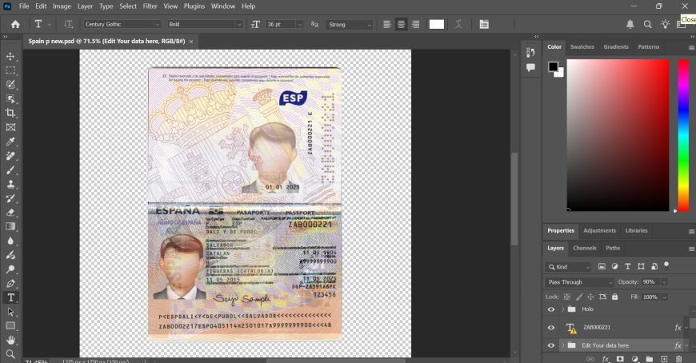This screenshot has height=363, width=696.
Task: Select the Hand tool
Action: coord(10,341)
